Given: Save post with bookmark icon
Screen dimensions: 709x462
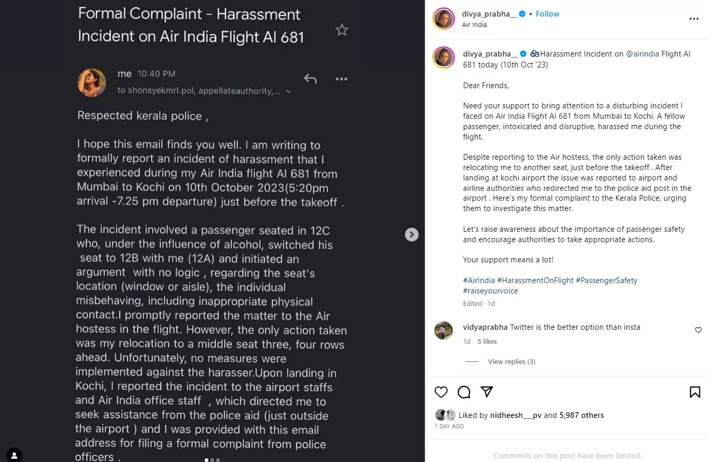Looking at the screenshot, I should (695, 392).
